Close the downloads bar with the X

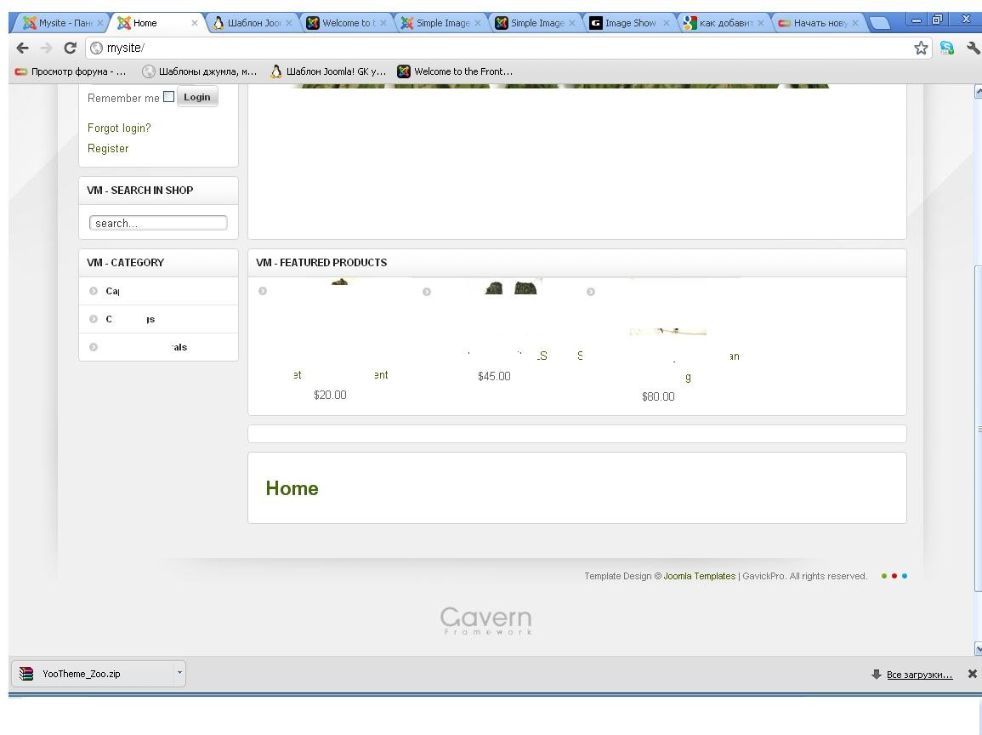[973, 675]
